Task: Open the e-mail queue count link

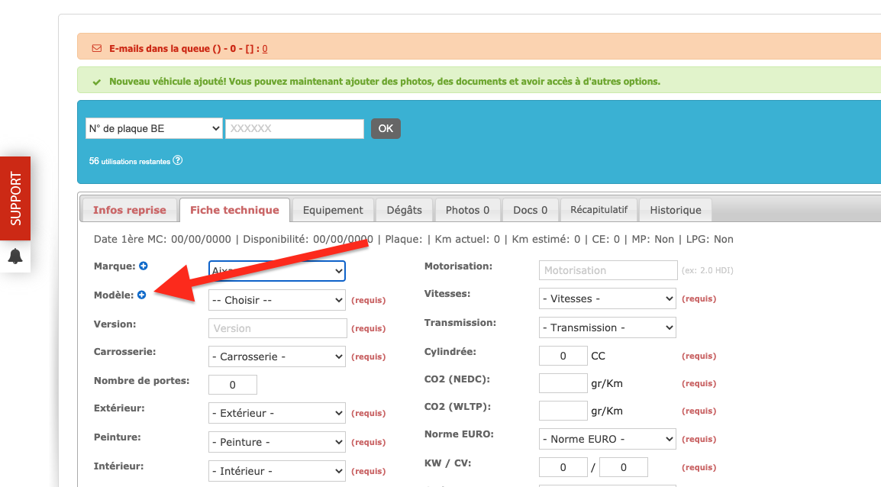Action: [x=265, y=49]
